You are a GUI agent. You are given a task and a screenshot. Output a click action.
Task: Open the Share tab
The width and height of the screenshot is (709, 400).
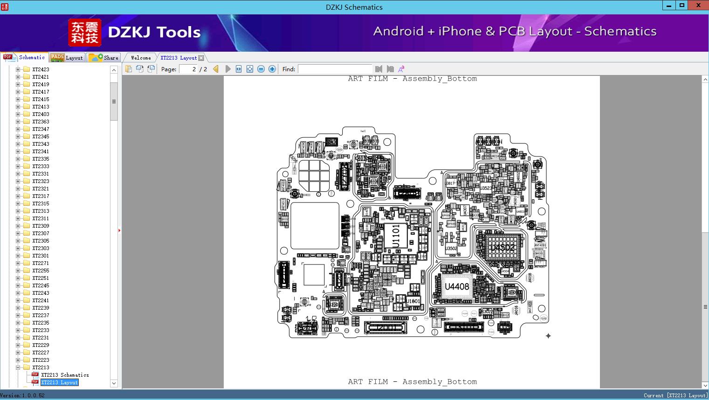pos(104,58)
